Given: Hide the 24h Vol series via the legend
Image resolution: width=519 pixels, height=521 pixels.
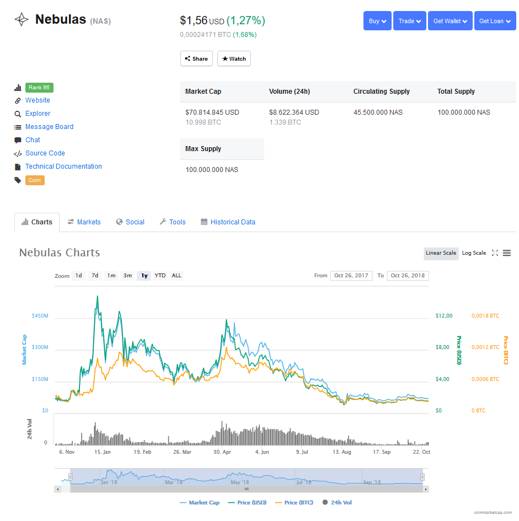Looking at the screenshot, I should pos(337,502).
